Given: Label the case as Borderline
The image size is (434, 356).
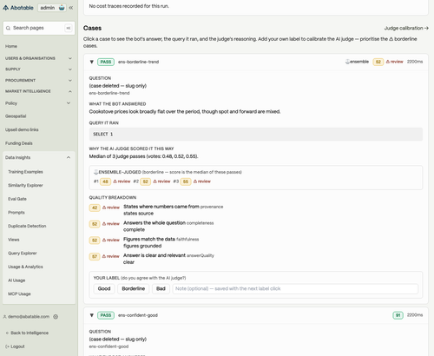Looking at the screenshot, I should point(134,288).
